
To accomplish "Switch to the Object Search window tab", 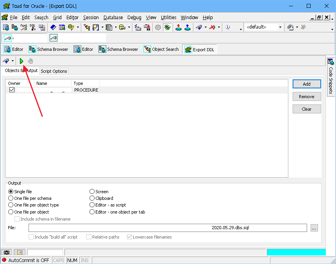I will coord(161,49).
